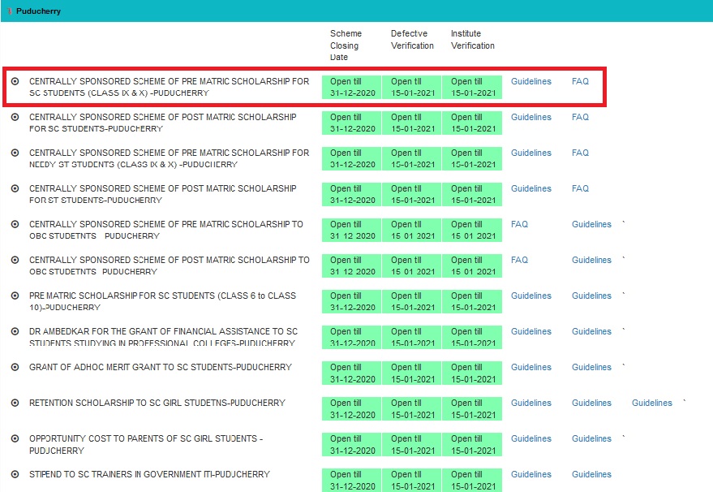Image resolution: width=713 pixels, height=492 pixels.
Task: Click scheme closing date cell for Pre Matric SC IX & X
Action: [x=351, y=87]
